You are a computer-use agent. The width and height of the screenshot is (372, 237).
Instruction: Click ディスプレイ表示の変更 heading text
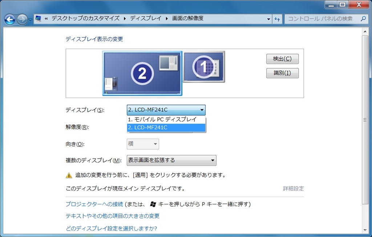tap(94, 39)
